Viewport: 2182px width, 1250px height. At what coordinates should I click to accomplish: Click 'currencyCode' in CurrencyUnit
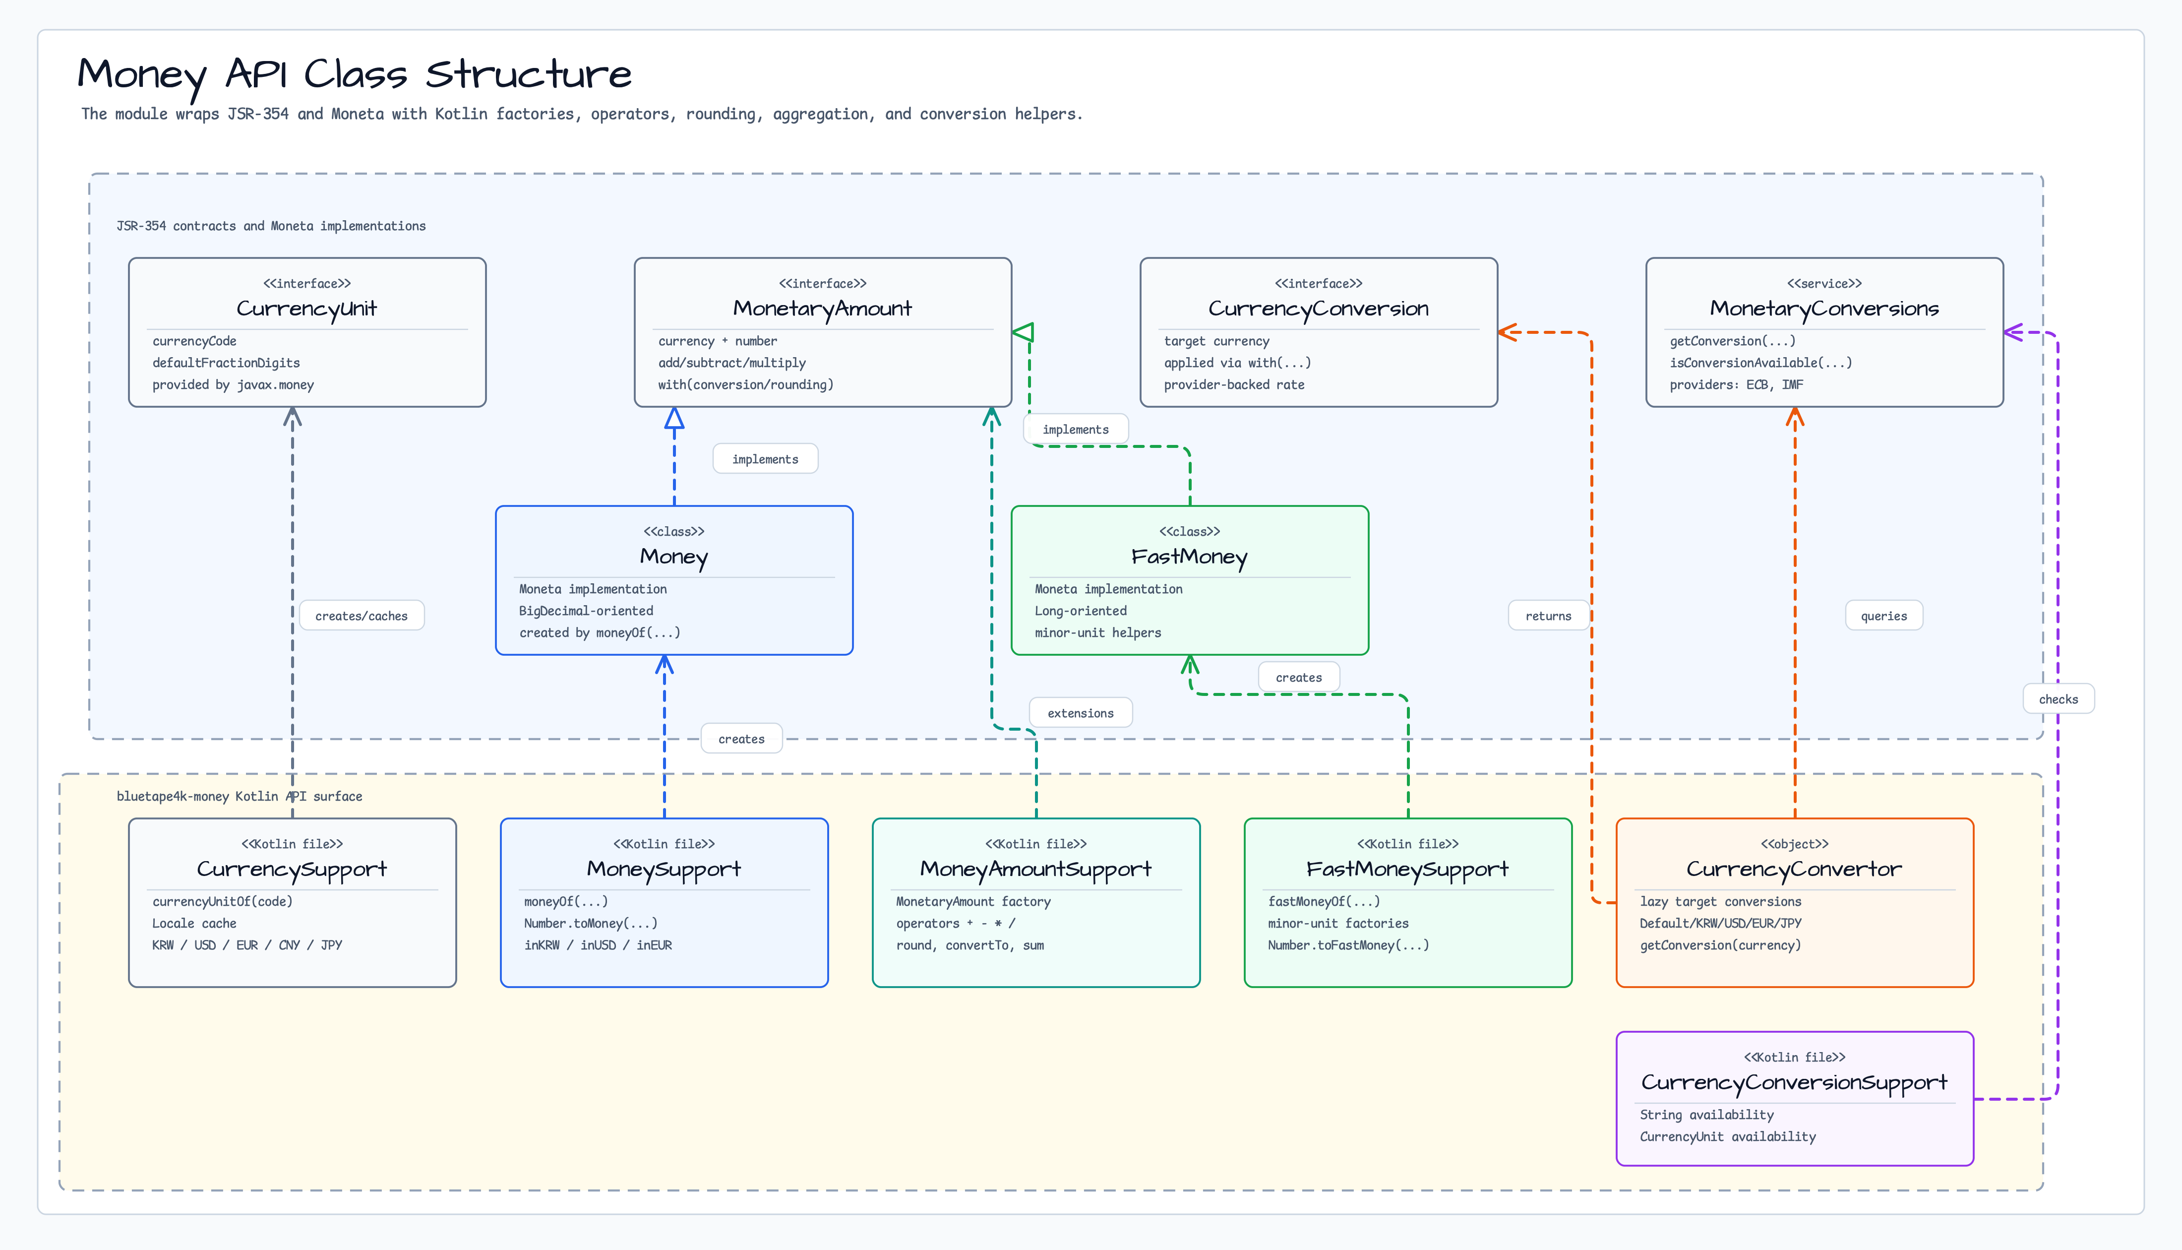click(x=194, y=341)
